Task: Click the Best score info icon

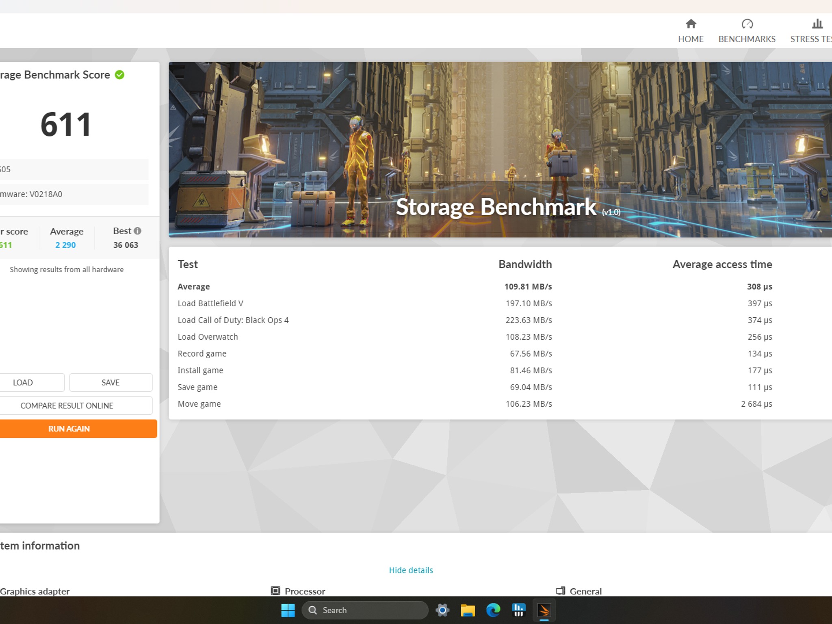Action: point(138,231)
